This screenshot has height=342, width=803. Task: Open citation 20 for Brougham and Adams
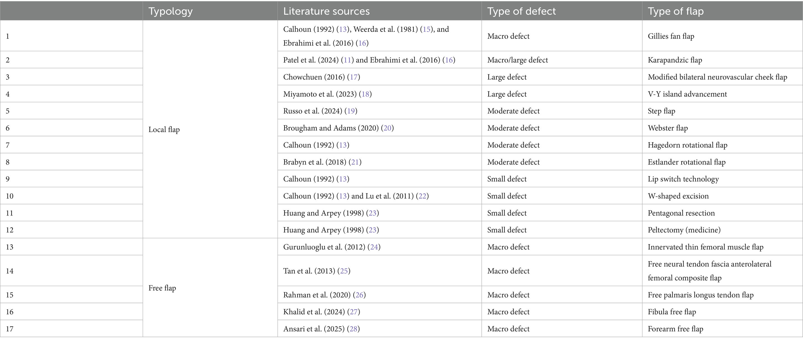(x=387, y=128)
